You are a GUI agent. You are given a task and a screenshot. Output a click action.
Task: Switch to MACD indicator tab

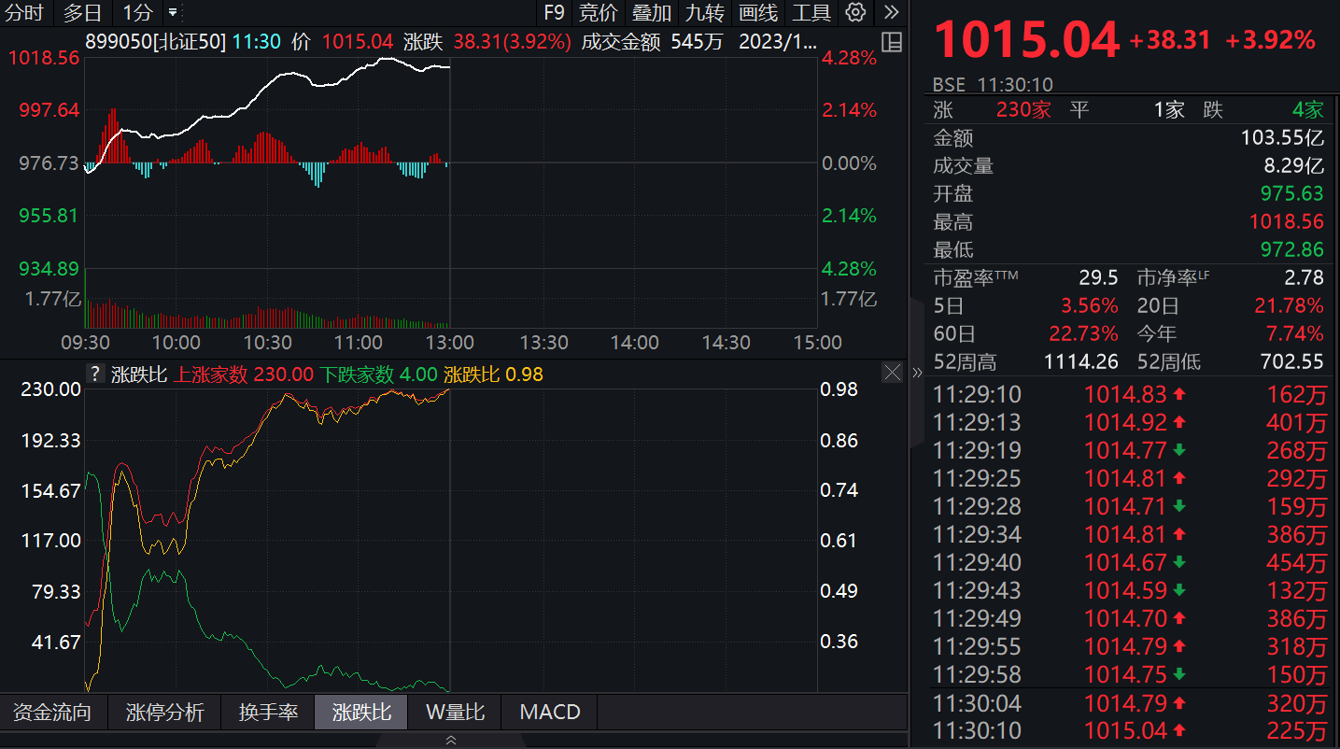tap(550, 713)
